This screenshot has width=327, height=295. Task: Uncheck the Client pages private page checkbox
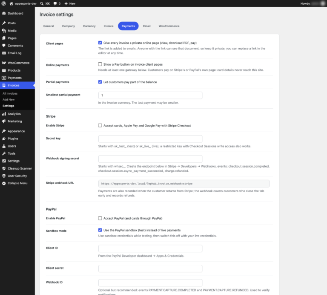[x=100, y=43]
